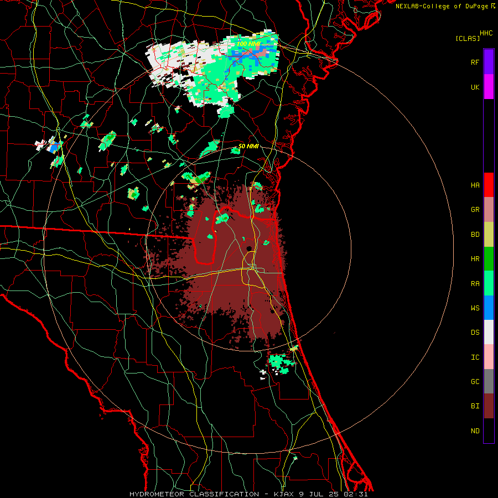This screenshot has width=498, height=498.
Task: Click the [CLAS] units label
Action: click(x=468, y=39)
